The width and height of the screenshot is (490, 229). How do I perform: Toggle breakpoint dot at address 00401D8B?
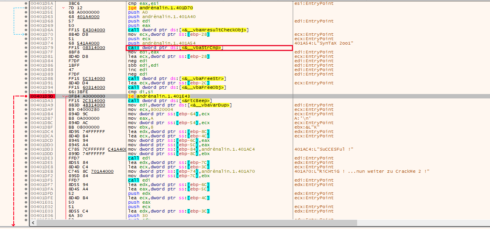point(27,79)
